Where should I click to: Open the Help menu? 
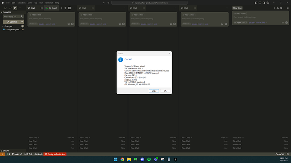[57, 3]
